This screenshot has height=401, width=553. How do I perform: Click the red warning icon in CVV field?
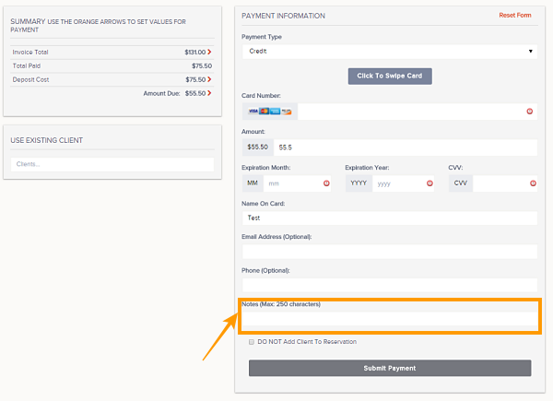[533, 183]
